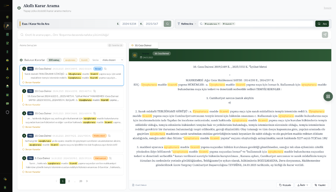
Task: Click the Temizle link at the top right
Action: [x=327, y=8]
